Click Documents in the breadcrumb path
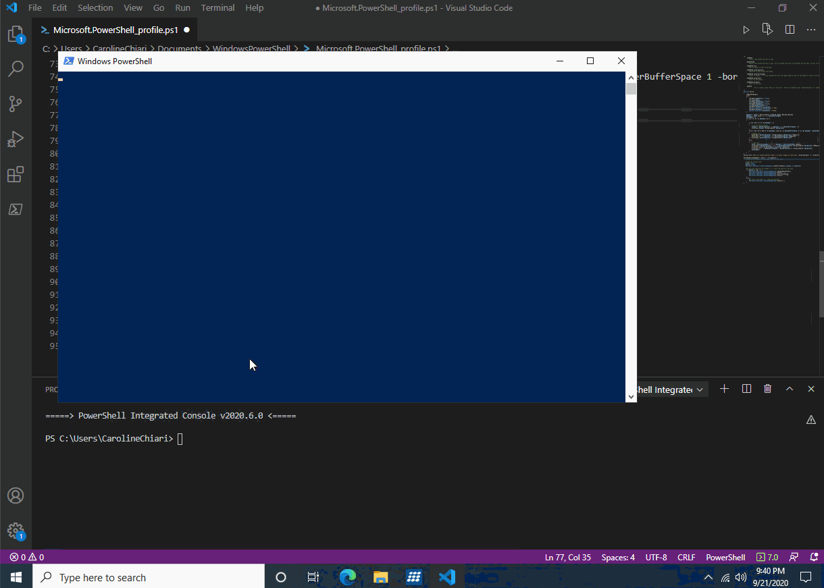Viewport: 824px width, 588px height. pos(180,49)
